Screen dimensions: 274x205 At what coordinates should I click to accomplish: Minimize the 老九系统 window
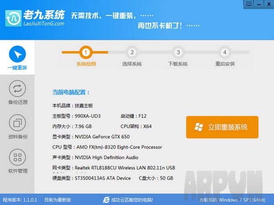coord(259,4)
